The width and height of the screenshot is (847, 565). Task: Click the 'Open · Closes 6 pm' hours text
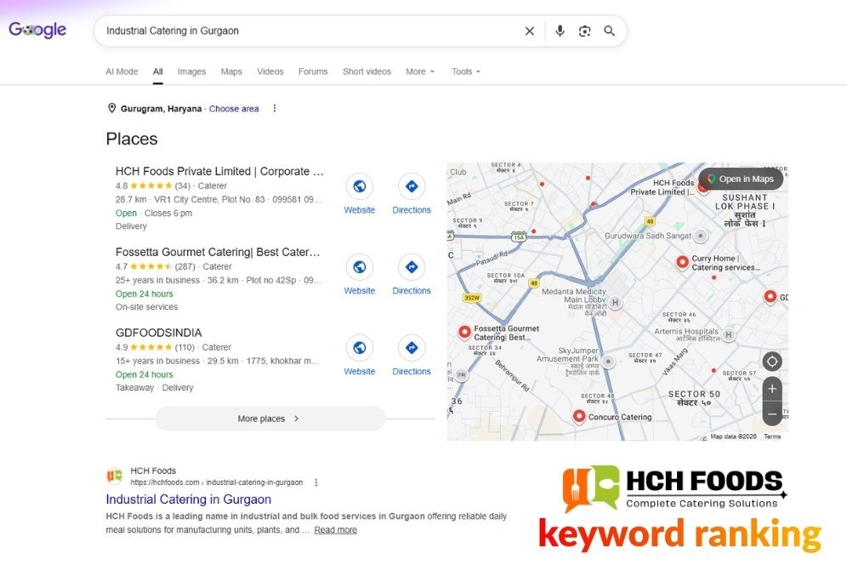point(154,213)
